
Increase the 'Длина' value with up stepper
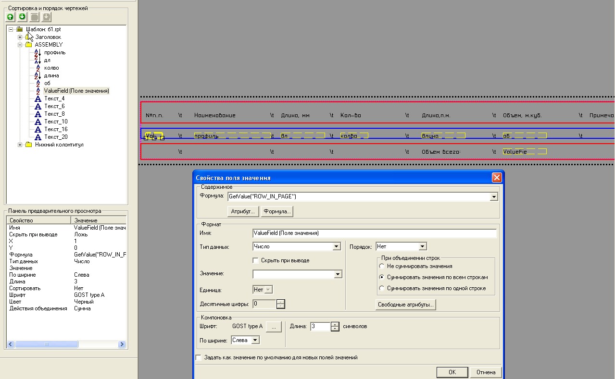coord(335,324)
